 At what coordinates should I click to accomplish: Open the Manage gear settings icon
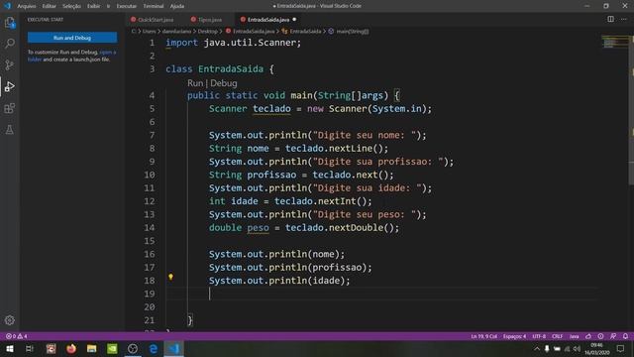(x=10, y=320)
